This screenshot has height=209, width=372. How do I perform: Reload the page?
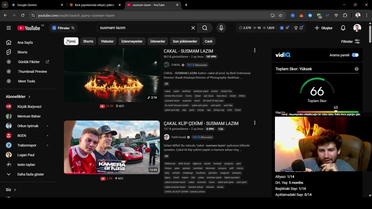23,15
